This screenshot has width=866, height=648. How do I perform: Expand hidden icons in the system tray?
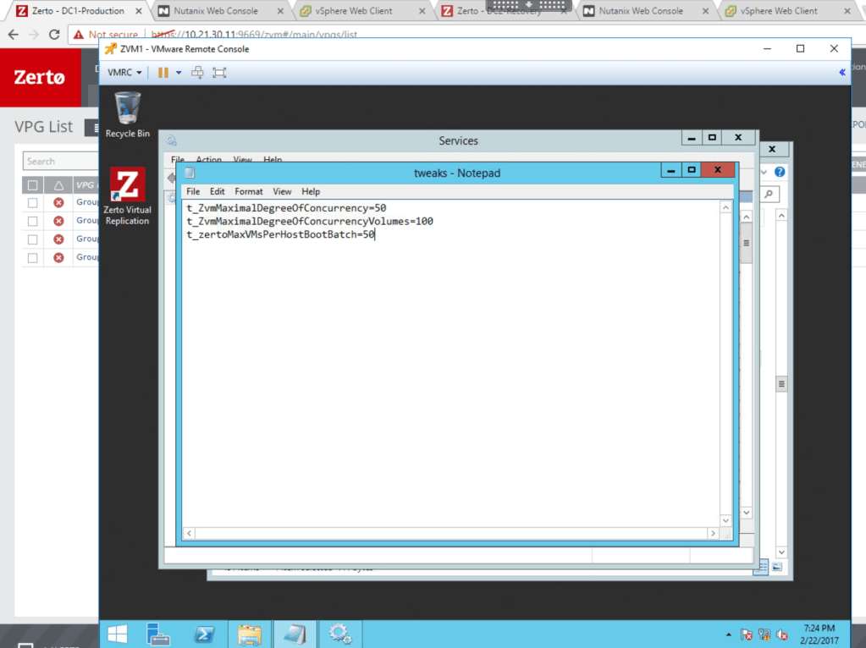point(727,634)
